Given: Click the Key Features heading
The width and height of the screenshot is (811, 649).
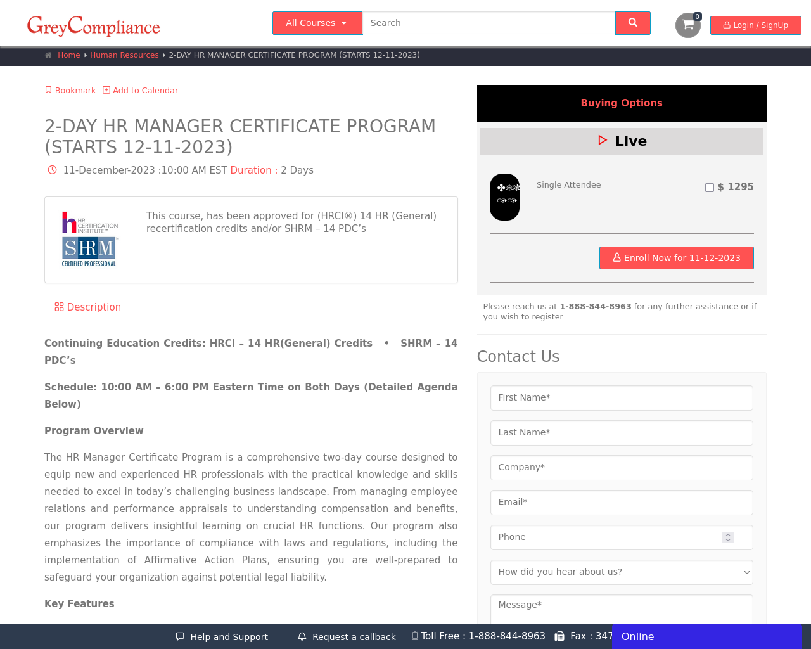Looking at the screenshot, I should [x=79, y=603].
